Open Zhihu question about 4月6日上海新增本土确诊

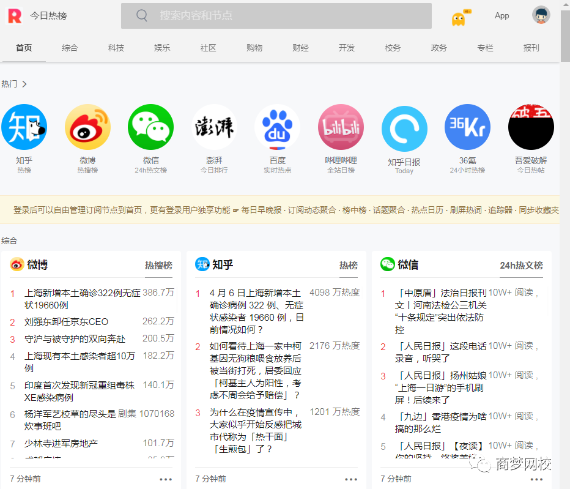tap(257, 311)
